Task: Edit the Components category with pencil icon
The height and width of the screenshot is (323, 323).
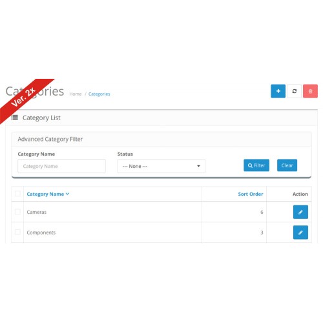Action: click(300, 233)
